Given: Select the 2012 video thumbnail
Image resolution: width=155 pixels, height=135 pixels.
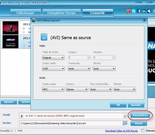Looking at the screenshot, I should [x=10, y=28].
